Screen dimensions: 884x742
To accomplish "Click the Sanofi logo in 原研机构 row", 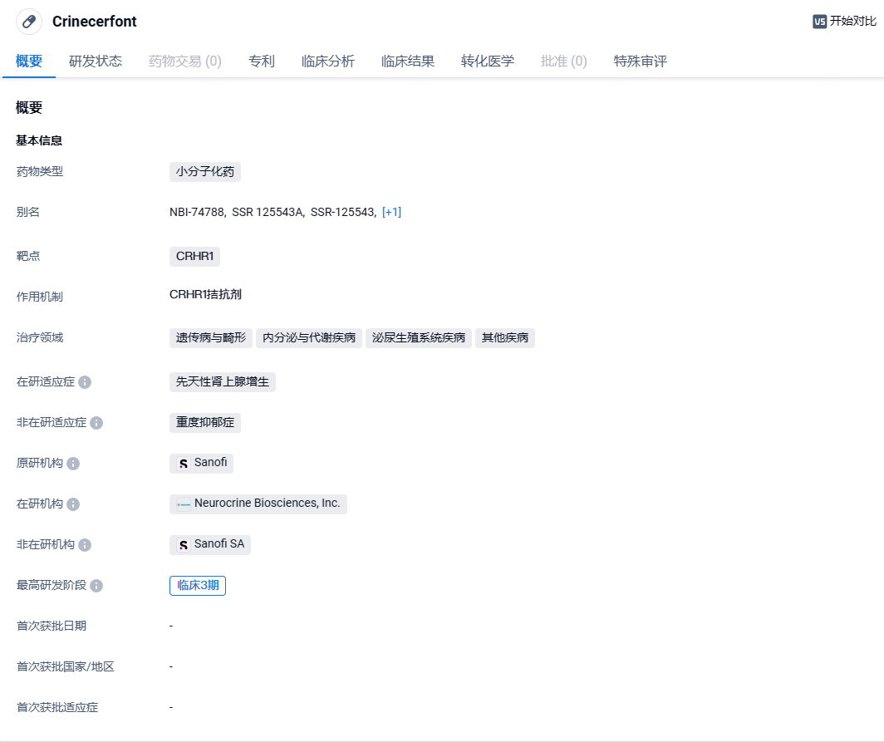I will point(184,464).
